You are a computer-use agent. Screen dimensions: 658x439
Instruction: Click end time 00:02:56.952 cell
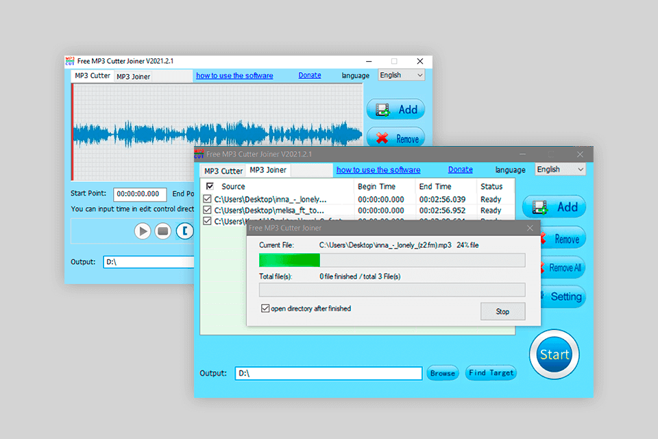[442, 210]
